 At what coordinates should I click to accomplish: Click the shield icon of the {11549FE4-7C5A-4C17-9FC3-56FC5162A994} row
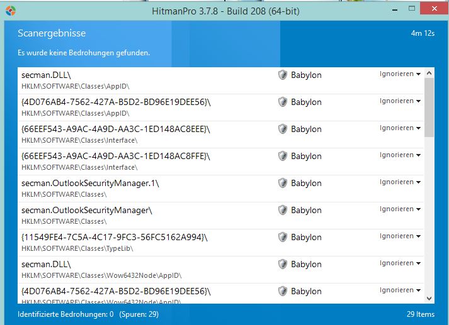283,237
